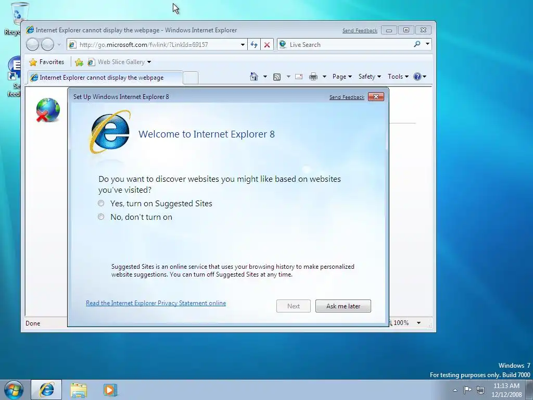533x400 pixels.
Task: Expand the Feeds dropdown arrow
Action: click(x=288, y=77)
